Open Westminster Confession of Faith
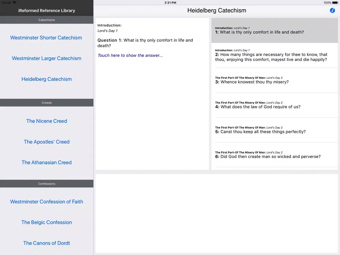340x255 pixels. pos(47,202)
